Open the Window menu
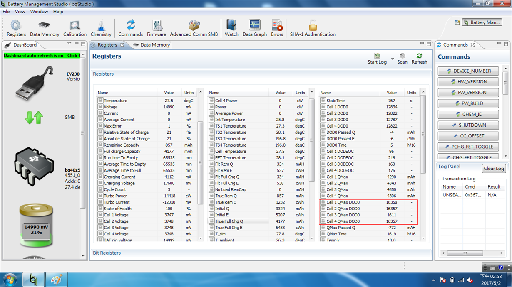The image size is (512, 287). [x=39, y=12]
